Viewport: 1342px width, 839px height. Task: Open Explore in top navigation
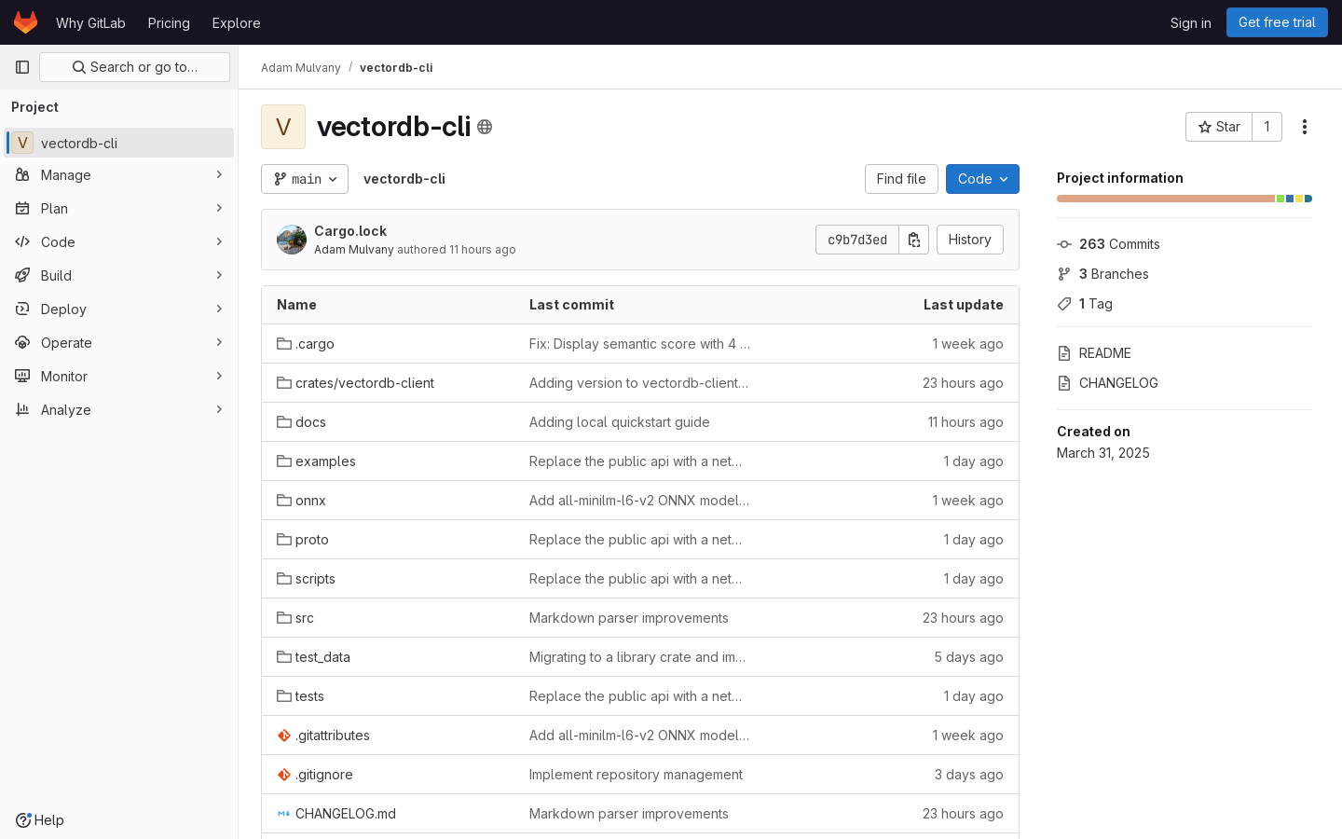point(236,22)
